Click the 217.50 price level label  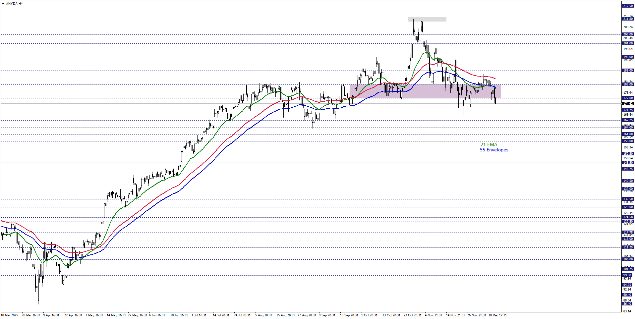[628, 6]
